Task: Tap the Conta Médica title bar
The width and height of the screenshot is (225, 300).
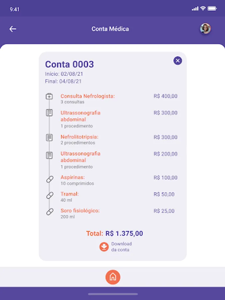Action: pyautogui.click(x=110, y=29)
